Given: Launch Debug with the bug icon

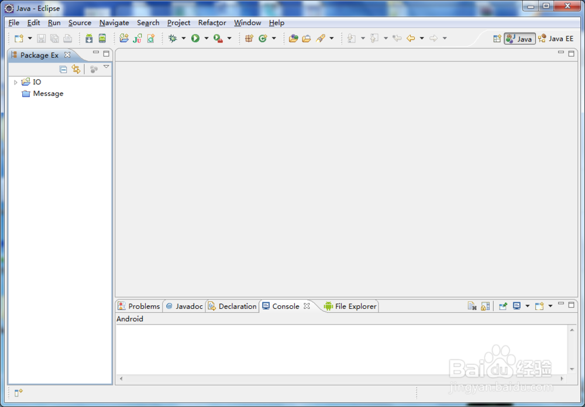Looking at the screenshot, I should tap(173, 39).
